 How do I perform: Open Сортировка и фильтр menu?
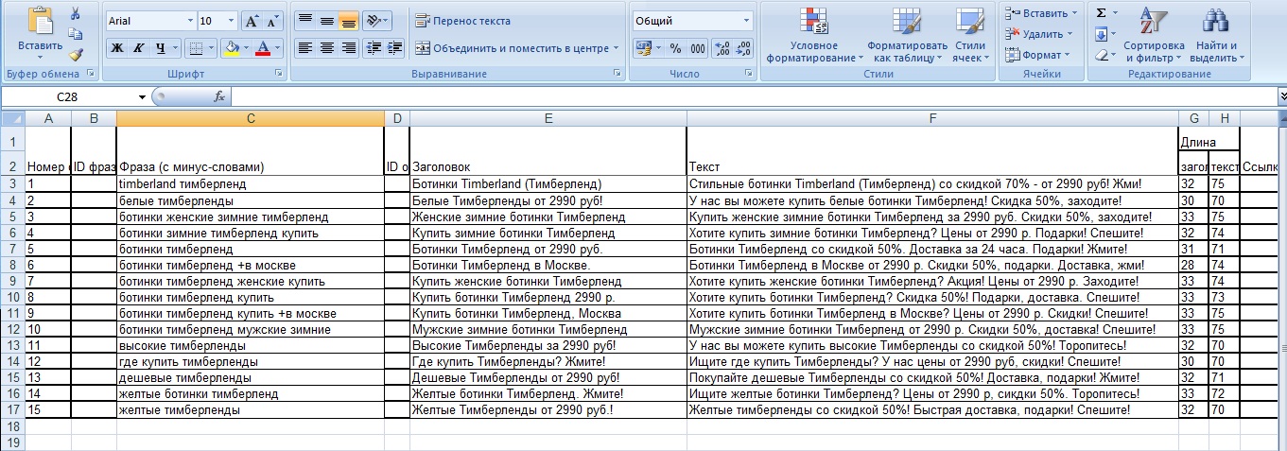tap(1154, 36)
